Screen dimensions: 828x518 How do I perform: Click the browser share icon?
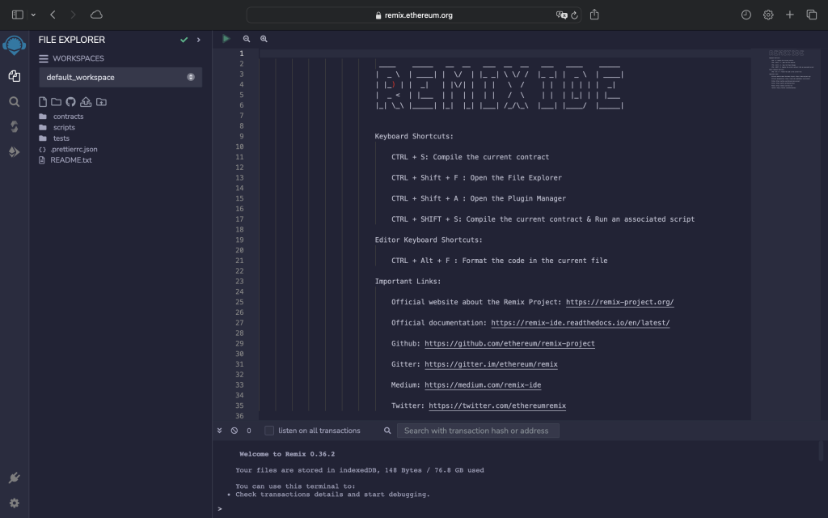click(594, 15)
